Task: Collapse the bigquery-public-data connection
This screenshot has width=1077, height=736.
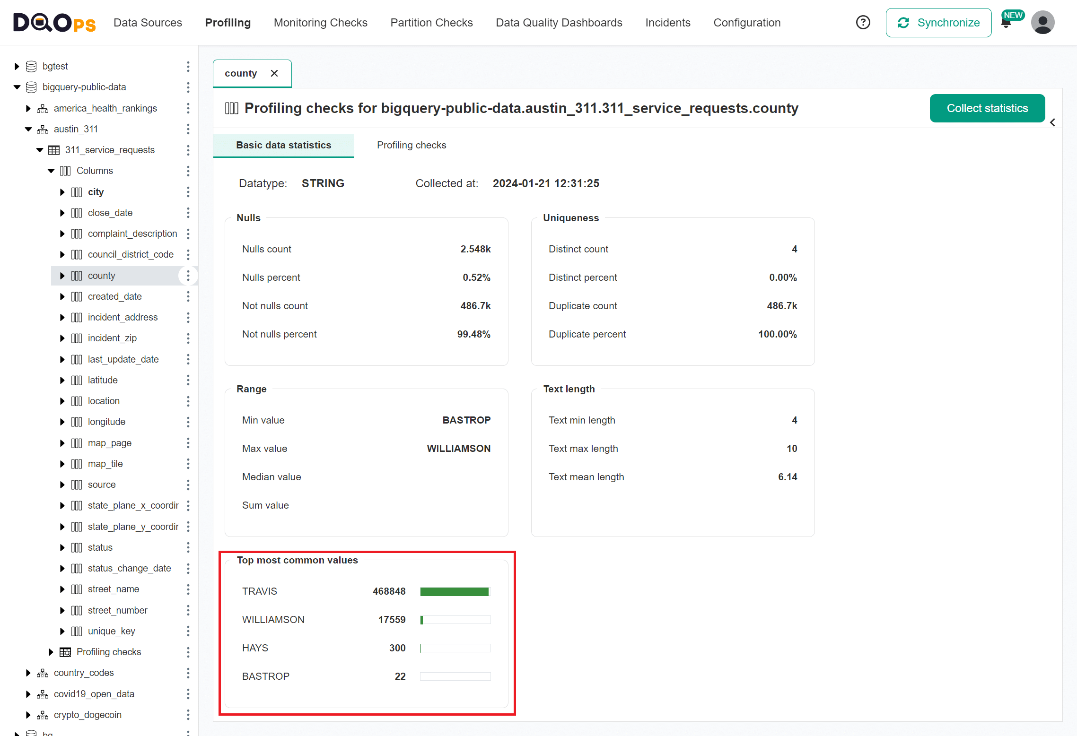Action: pos(17,87)
